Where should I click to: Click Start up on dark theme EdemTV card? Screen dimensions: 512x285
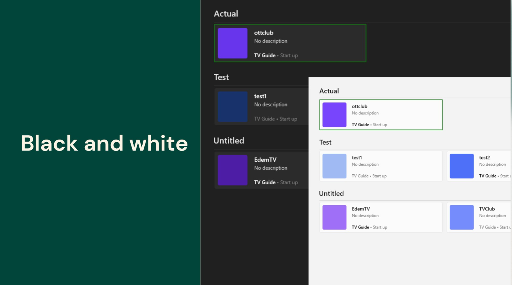pyautogui.click(x=289, y=183)
